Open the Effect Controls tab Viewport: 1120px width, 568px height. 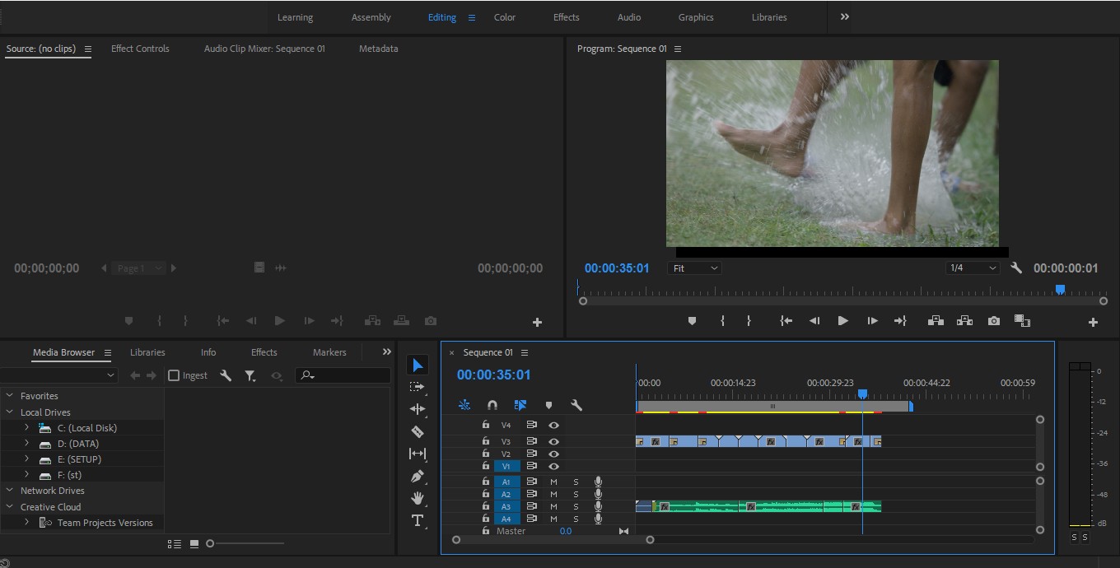click(x=140, y=49)
